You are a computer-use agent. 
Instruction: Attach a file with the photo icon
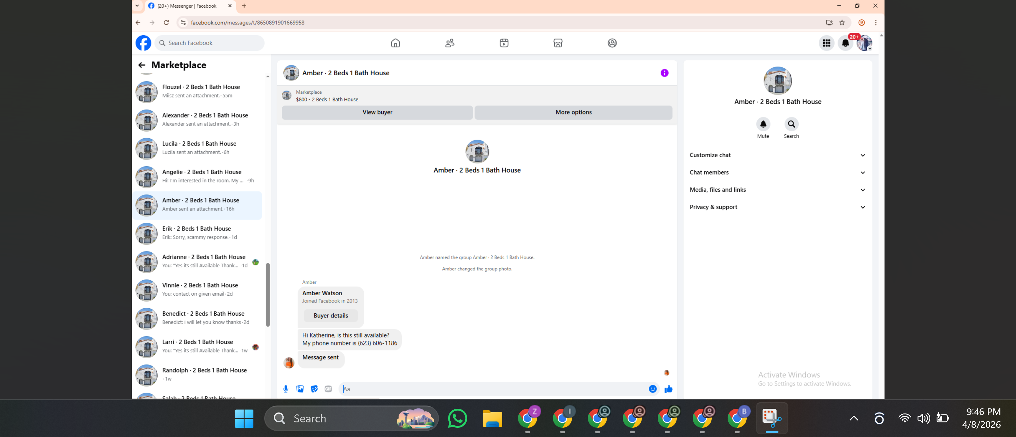(x=300, y=389)
